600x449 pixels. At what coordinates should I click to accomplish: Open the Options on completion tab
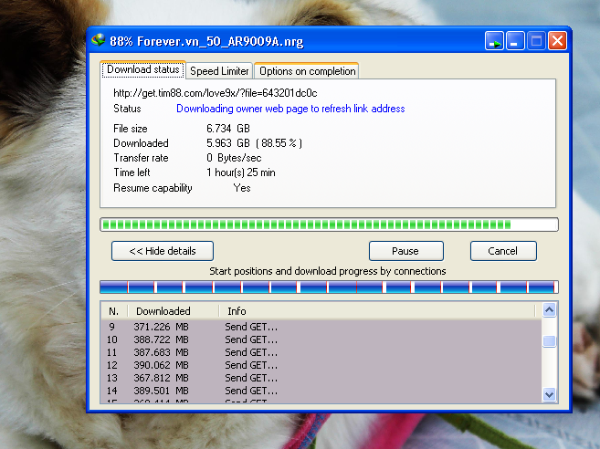pos(307,71)
